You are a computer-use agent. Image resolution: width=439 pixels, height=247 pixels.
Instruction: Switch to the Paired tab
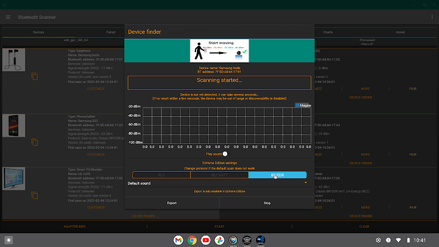coord(111,32)
